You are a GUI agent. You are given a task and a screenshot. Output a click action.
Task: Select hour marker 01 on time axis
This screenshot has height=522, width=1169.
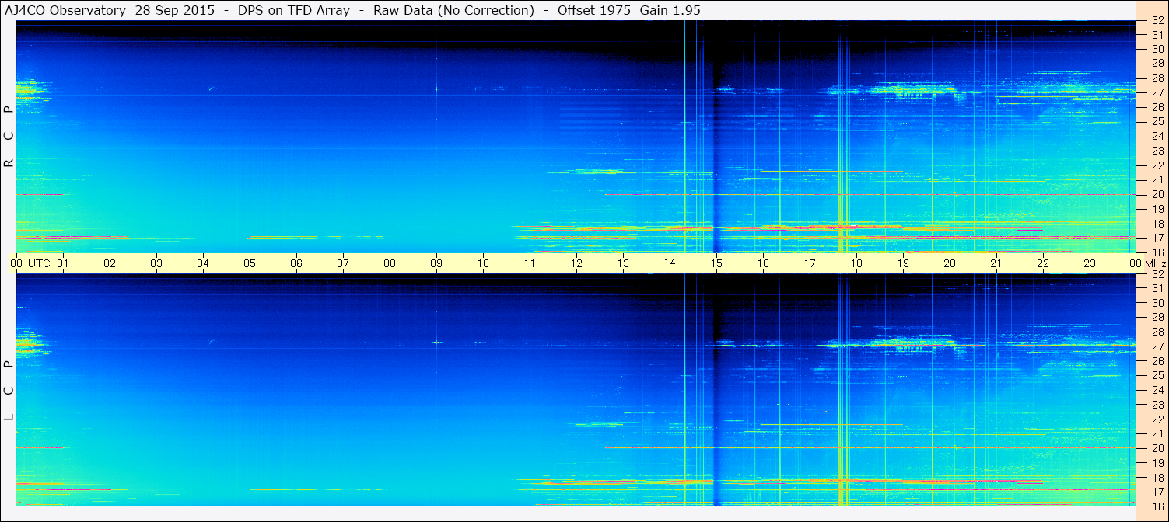63,263
